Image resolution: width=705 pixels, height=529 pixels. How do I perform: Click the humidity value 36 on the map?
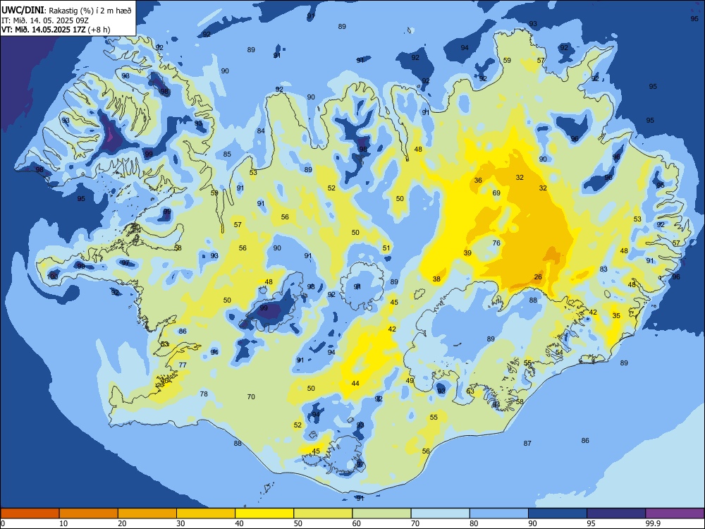coord(478,181)
